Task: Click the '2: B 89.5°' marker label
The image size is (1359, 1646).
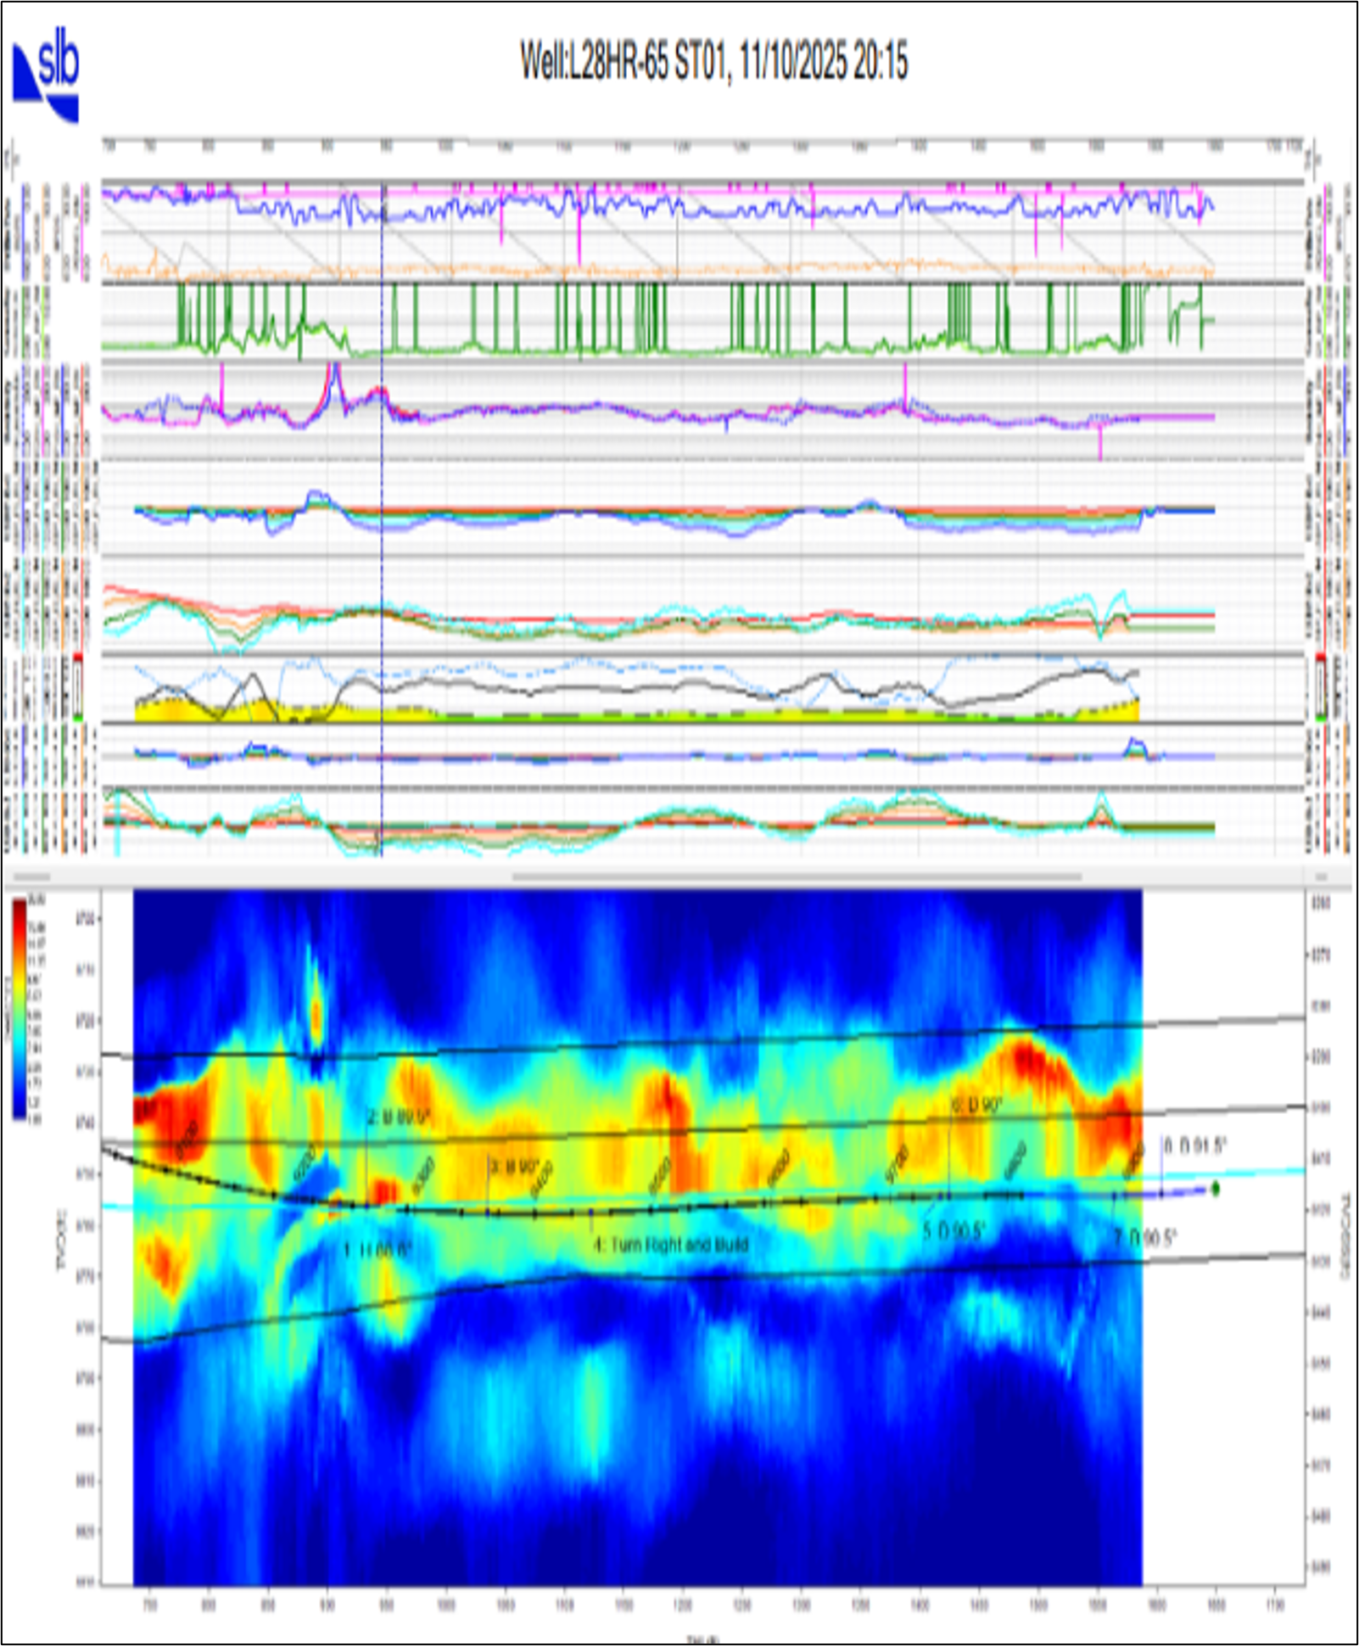Action: pos(399,1117)
